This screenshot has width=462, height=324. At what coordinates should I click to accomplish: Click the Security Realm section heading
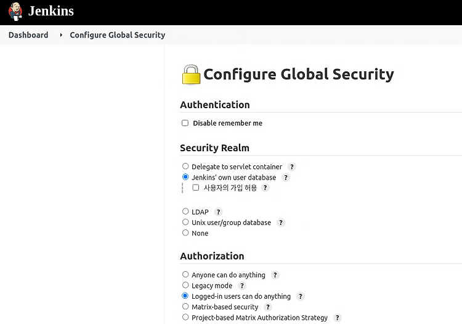pyautogui.click(x=215, y=148)
